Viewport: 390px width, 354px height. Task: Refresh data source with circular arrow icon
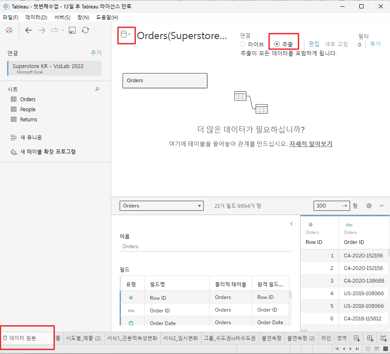pos(86,30)
